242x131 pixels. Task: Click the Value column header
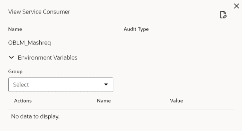pyautogui.click(x=176, y=101)
